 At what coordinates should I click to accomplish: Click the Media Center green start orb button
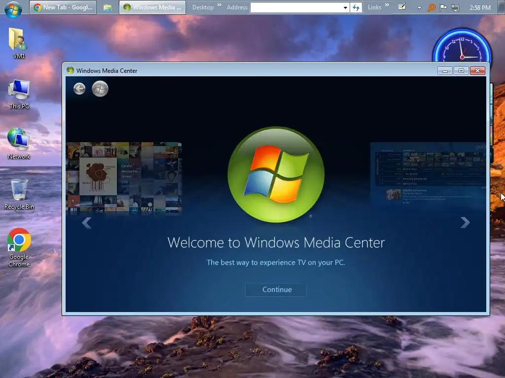pyautogui.click(x=100, y=89)
